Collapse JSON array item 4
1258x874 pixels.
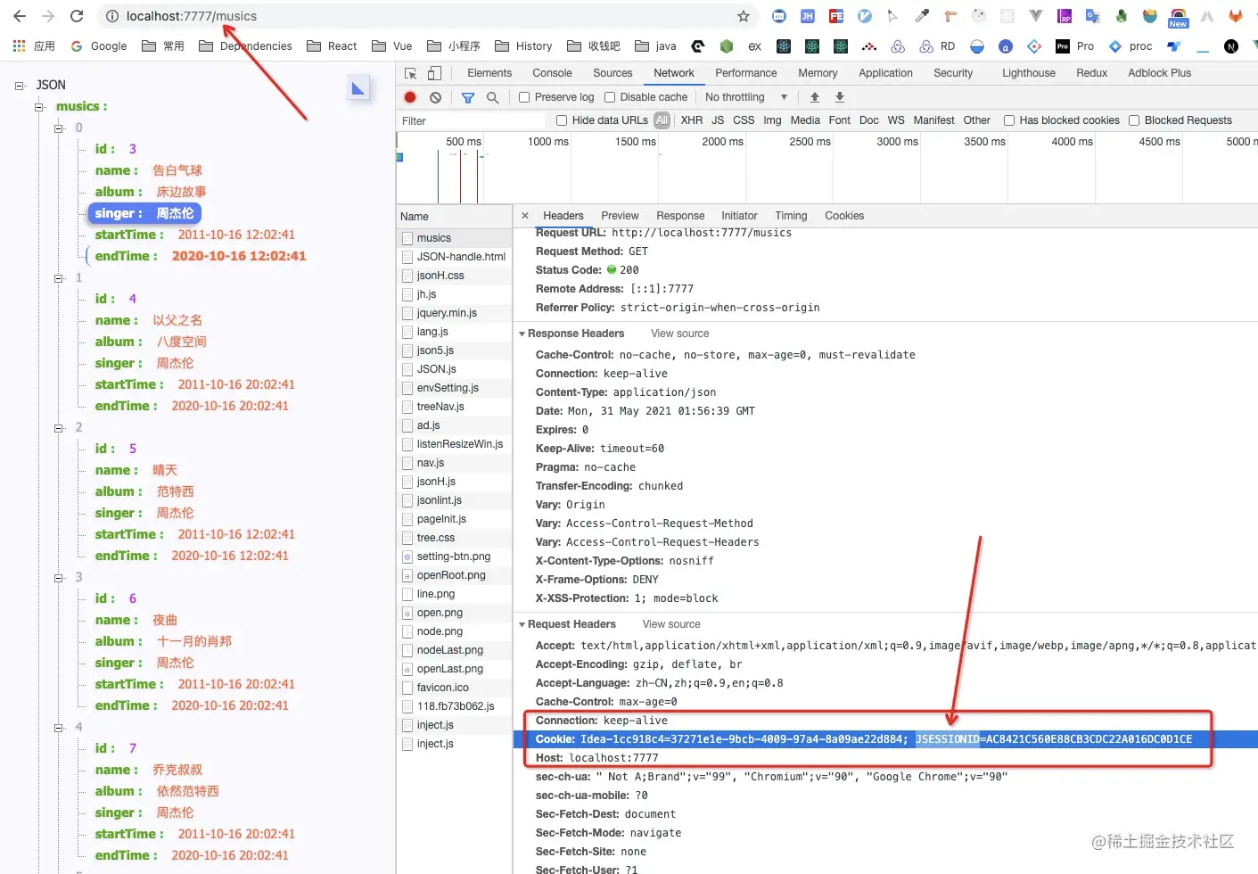tap(59, 728)
